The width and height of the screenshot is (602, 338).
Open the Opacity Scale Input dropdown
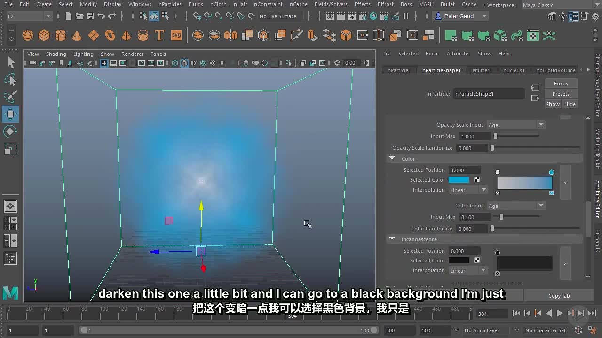tap(516, 125)
